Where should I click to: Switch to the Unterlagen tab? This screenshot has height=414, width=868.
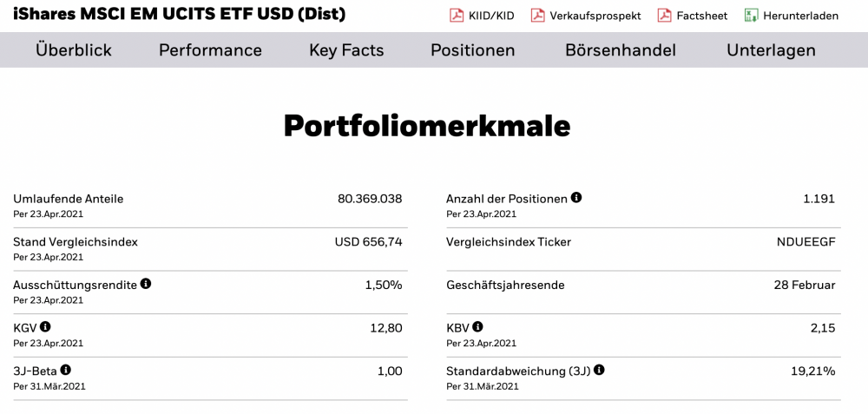point(771,50)
